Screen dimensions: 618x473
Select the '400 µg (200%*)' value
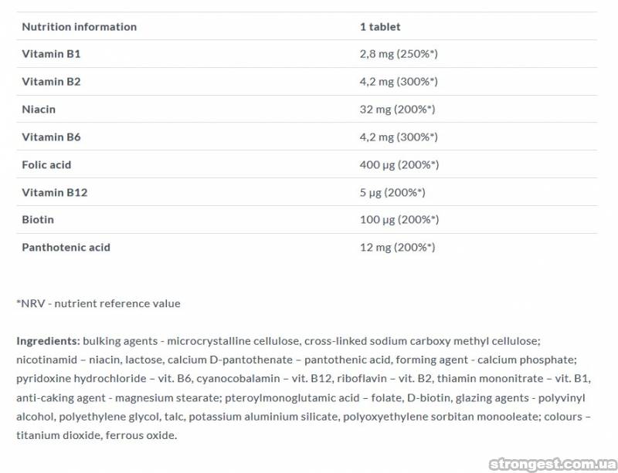pos(399,164)
